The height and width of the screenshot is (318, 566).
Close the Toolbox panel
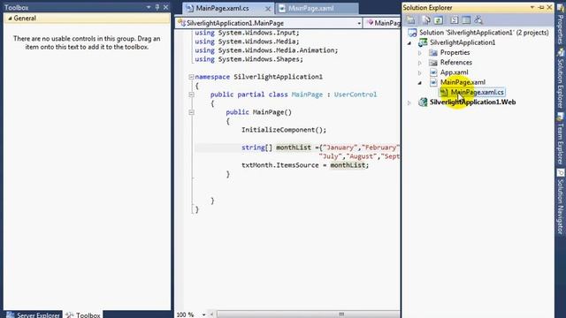point(165,7)
